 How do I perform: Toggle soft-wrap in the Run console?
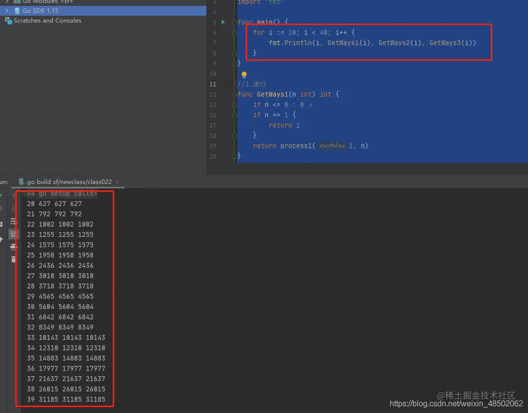click(13, 221)
